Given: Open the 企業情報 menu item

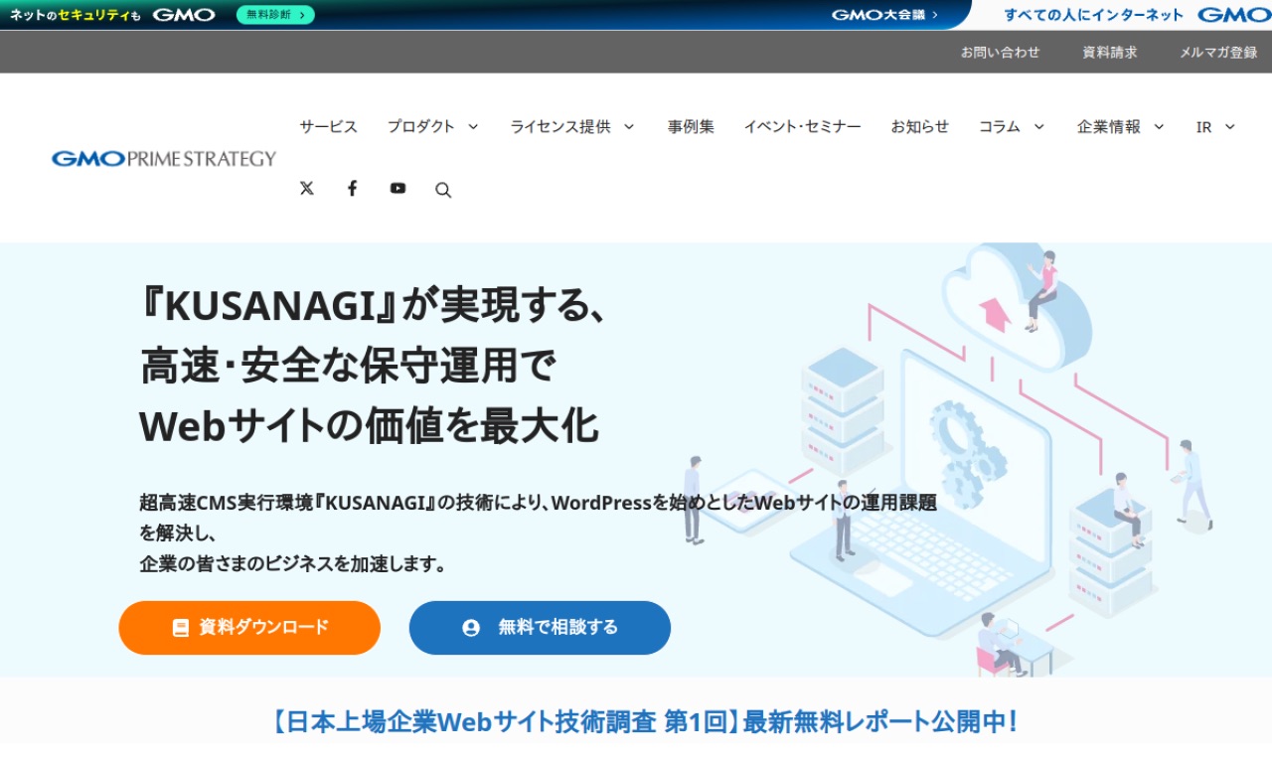Looking at the screenshot, I should coord(1109,126).
